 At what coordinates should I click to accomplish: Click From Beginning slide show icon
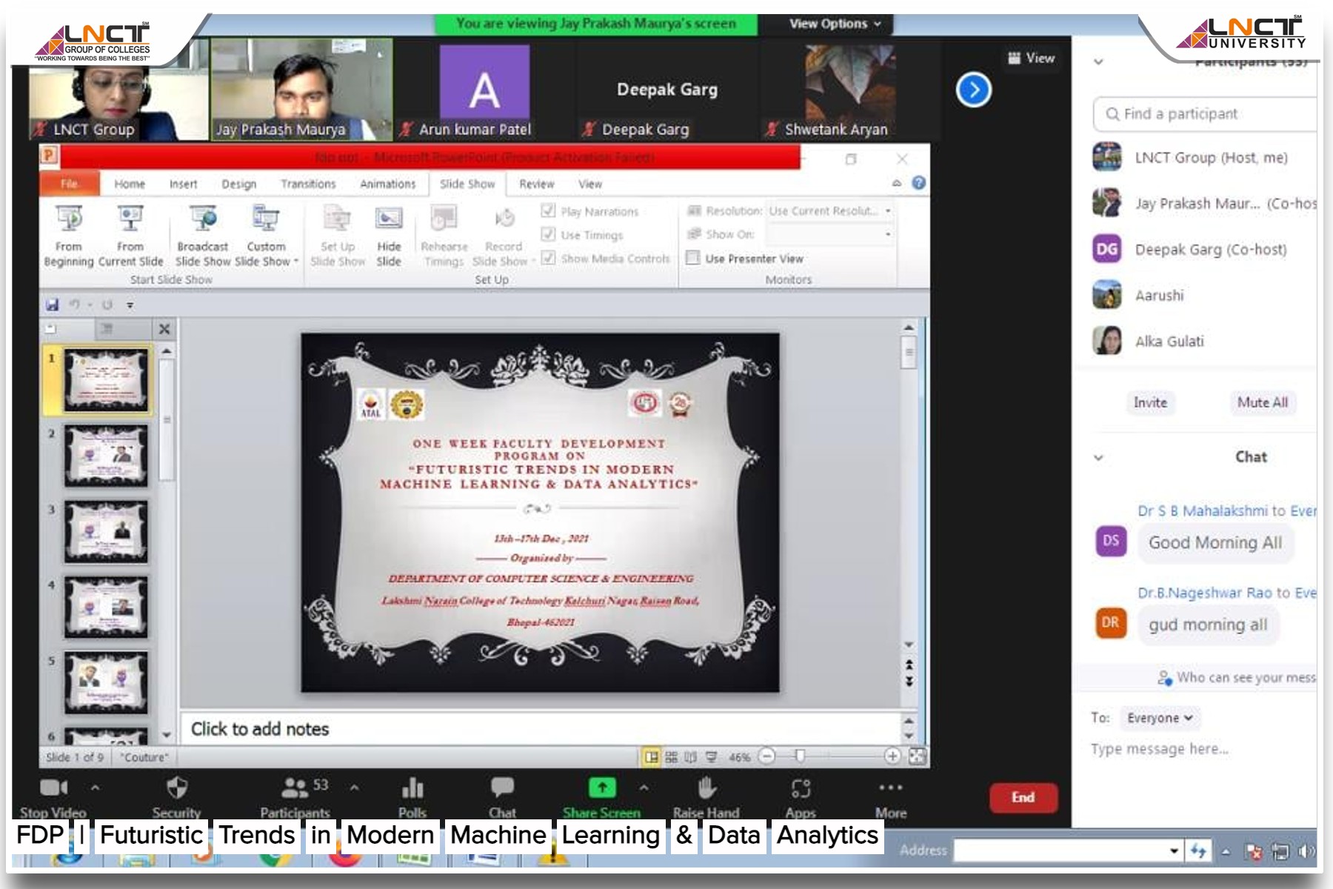69,220
